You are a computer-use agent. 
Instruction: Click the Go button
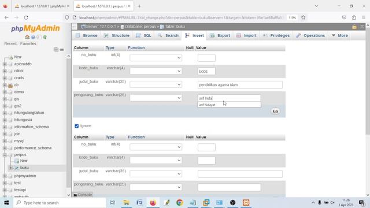click(275, 112)
